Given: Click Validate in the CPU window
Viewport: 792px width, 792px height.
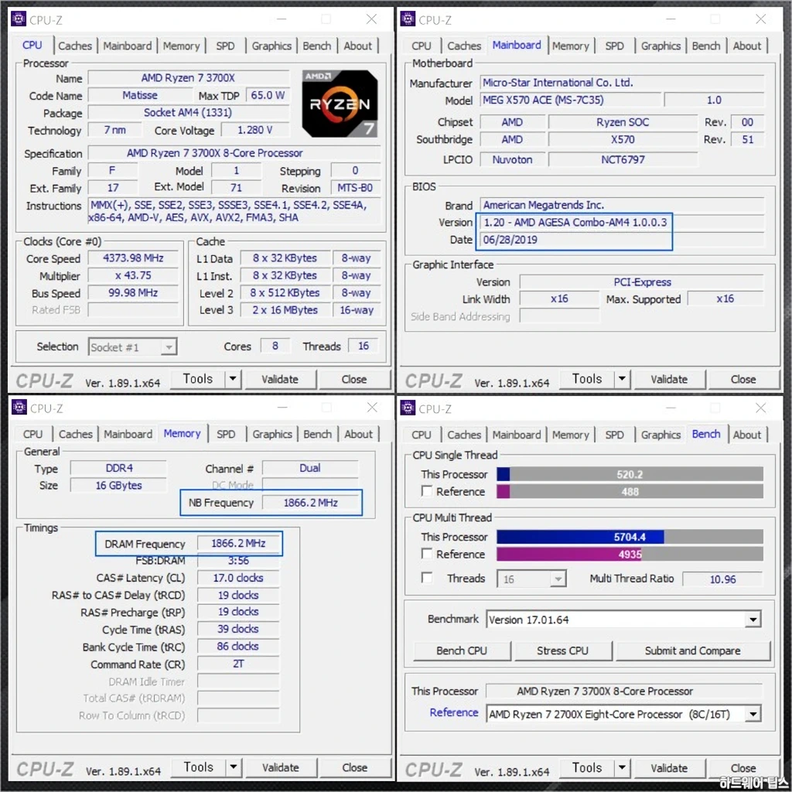Looking at the screenshot, I should point(280,379).
